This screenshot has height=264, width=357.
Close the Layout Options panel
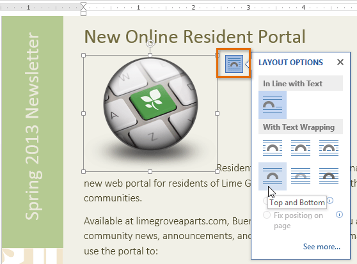(340, 62)
